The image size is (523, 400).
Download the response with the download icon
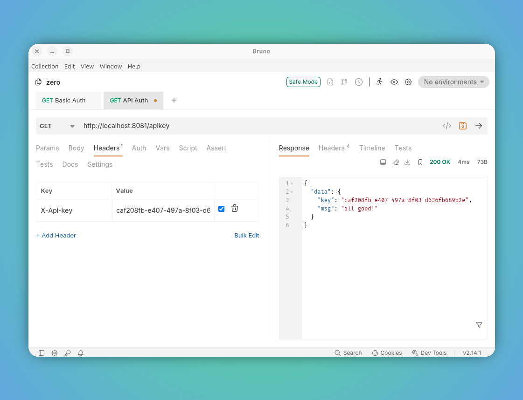pyautogui.click(x=407, y=162)
